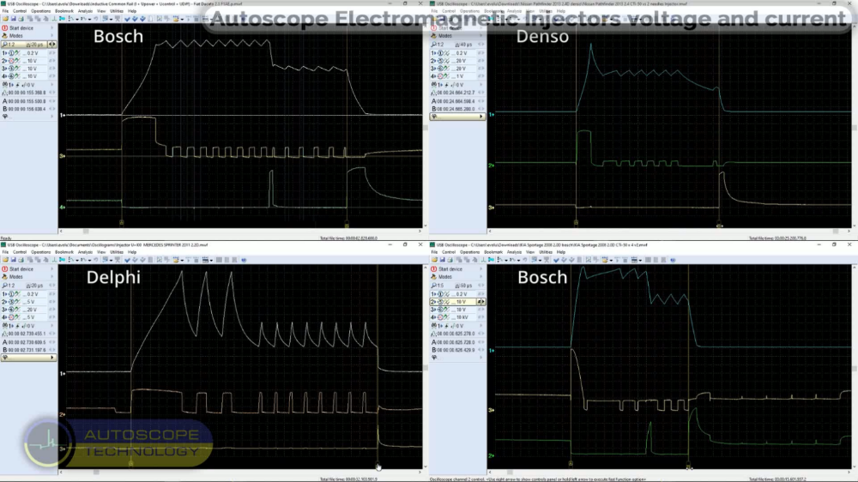Toggle channel 4 in the KIA Sportage window

[434, 317]
